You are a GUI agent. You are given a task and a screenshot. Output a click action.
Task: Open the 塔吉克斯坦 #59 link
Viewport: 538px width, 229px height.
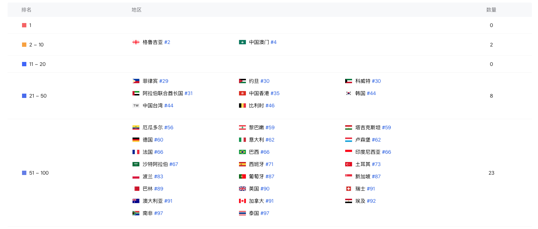[x=373, y=127]
